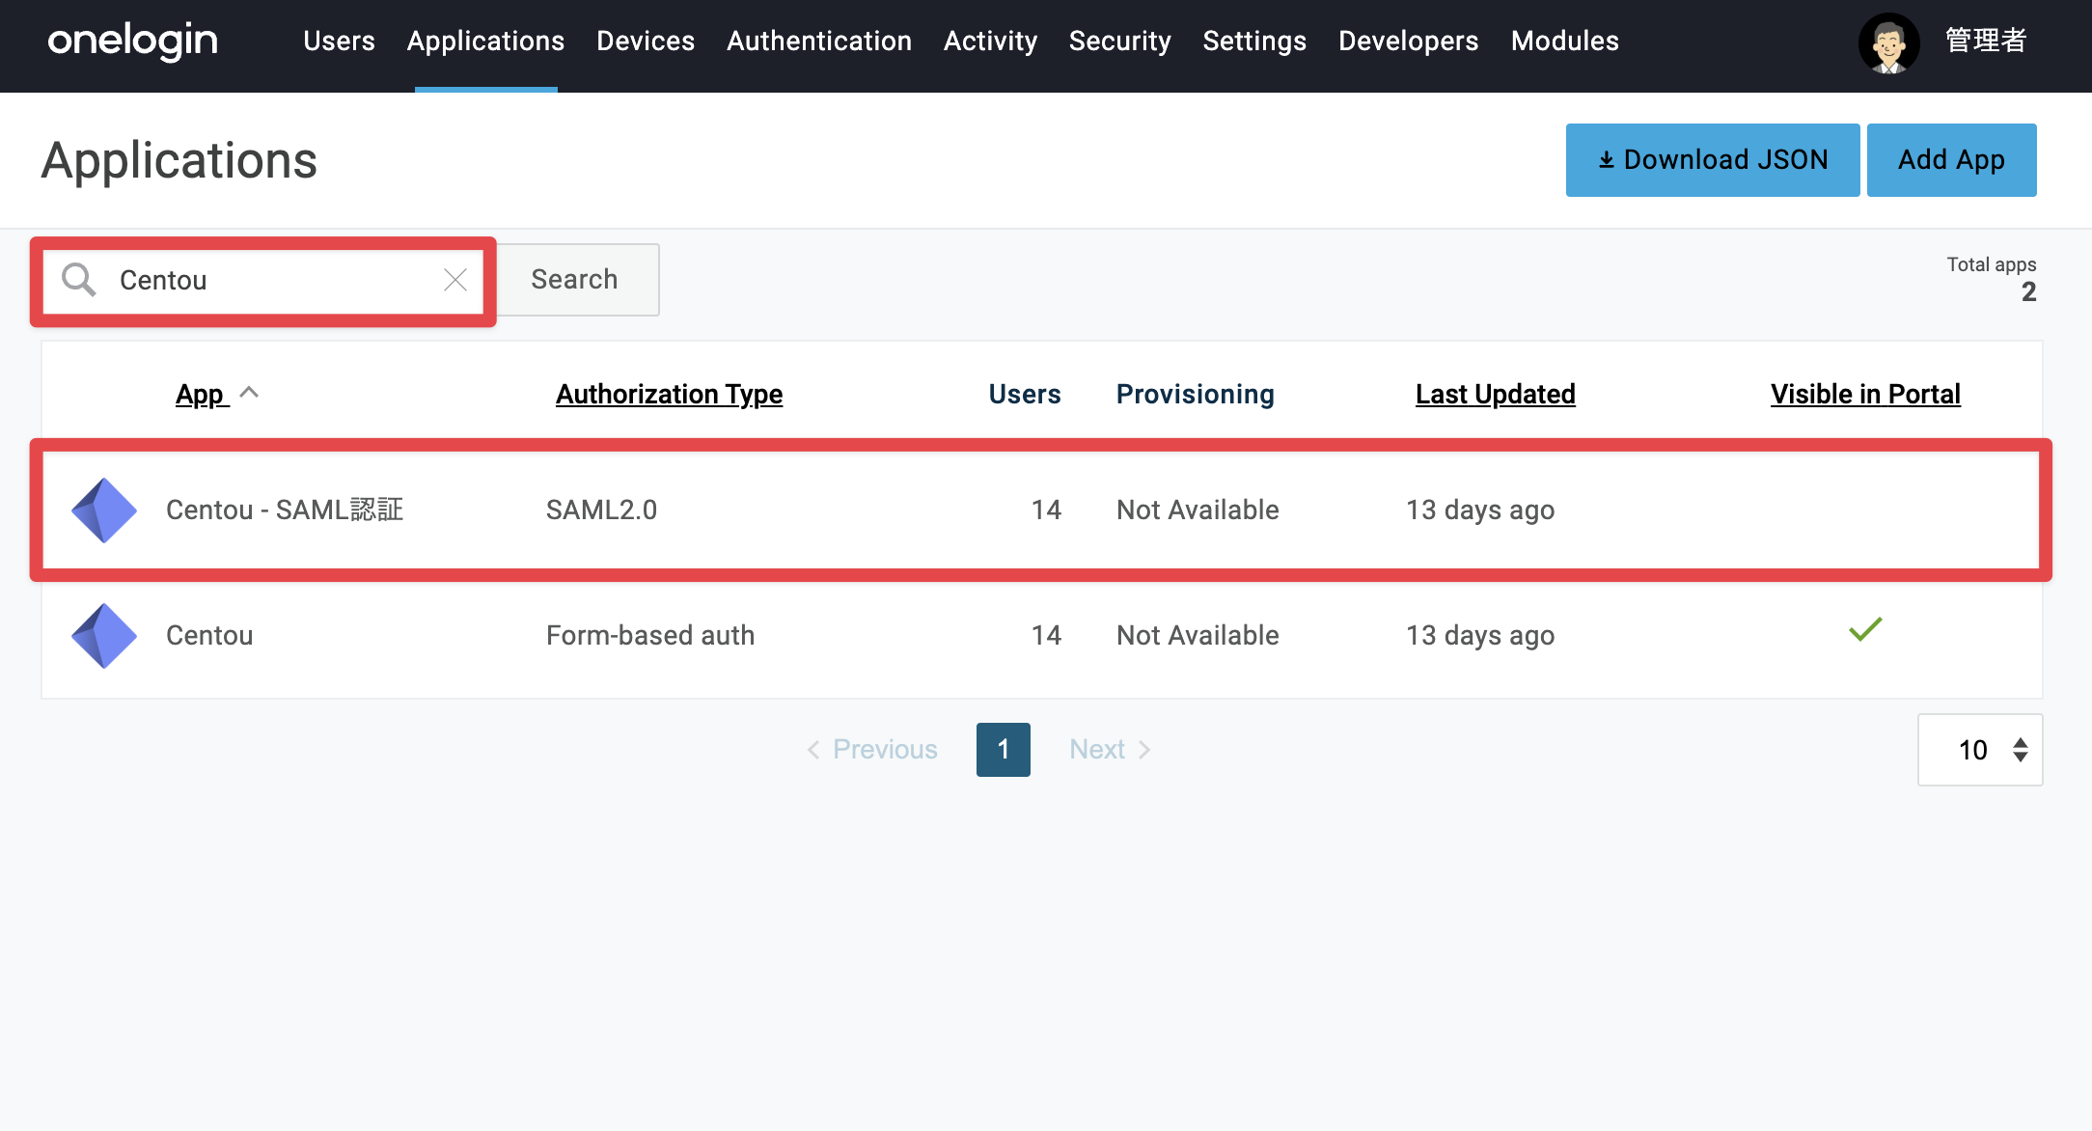Focus the app search input field
The width and height of the screenshot is (2092, 1131).
(x=262, y=280)
